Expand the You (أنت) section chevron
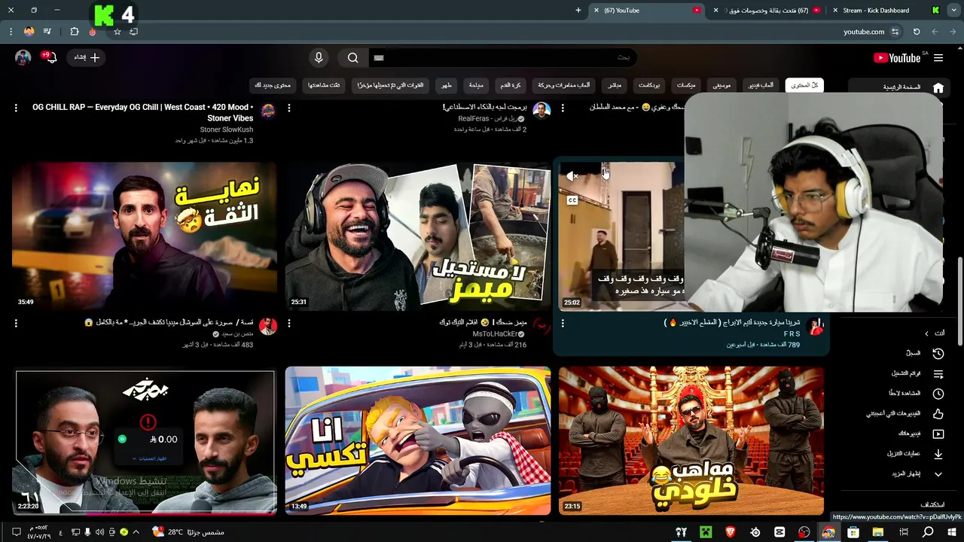964x542 pixels. [927, 333]
